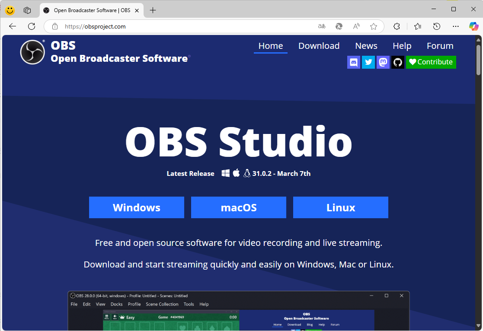
Task: Click the Apple logo beside Latest Release
Action: (236, 173)
